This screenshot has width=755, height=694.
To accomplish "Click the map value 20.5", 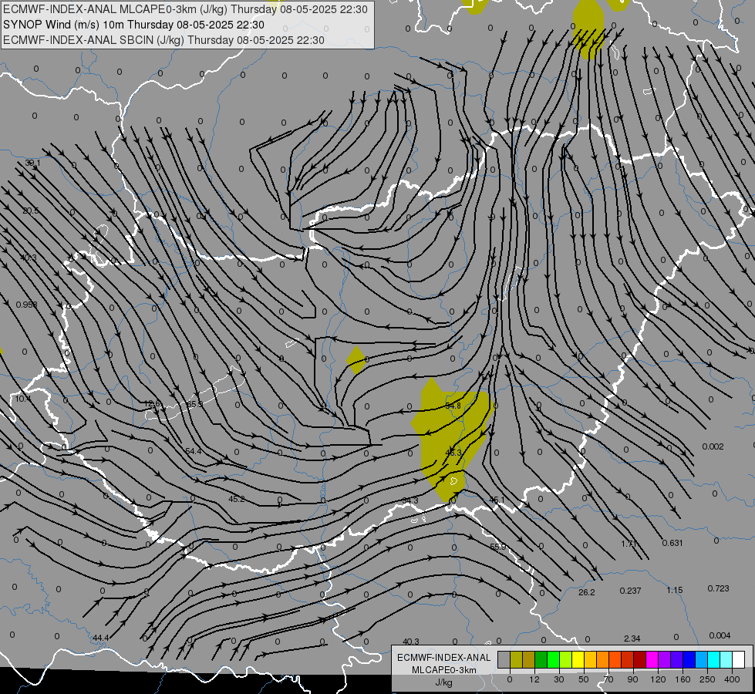I will [30, 211].
